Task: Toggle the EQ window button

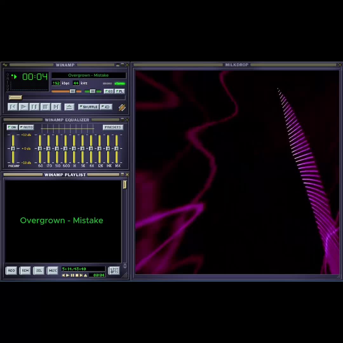Action: (x=109, y=91)
